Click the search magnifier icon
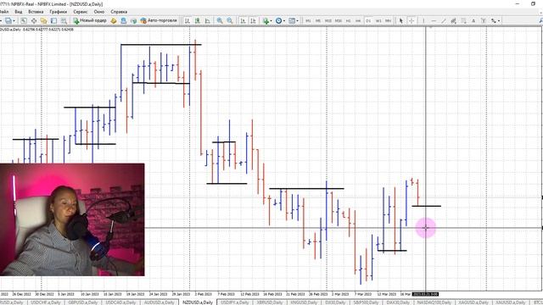 pos(540,20)
